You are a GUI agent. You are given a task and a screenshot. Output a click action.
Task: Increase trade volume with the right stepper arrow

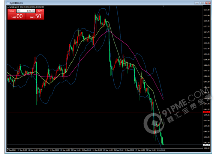[33, 11]
